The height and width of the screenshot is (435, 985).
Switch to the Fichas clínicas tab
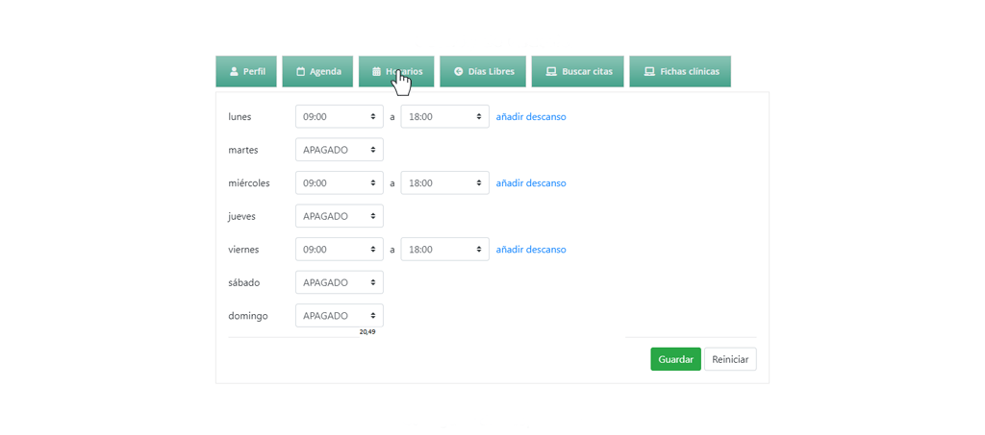(680, 72)
